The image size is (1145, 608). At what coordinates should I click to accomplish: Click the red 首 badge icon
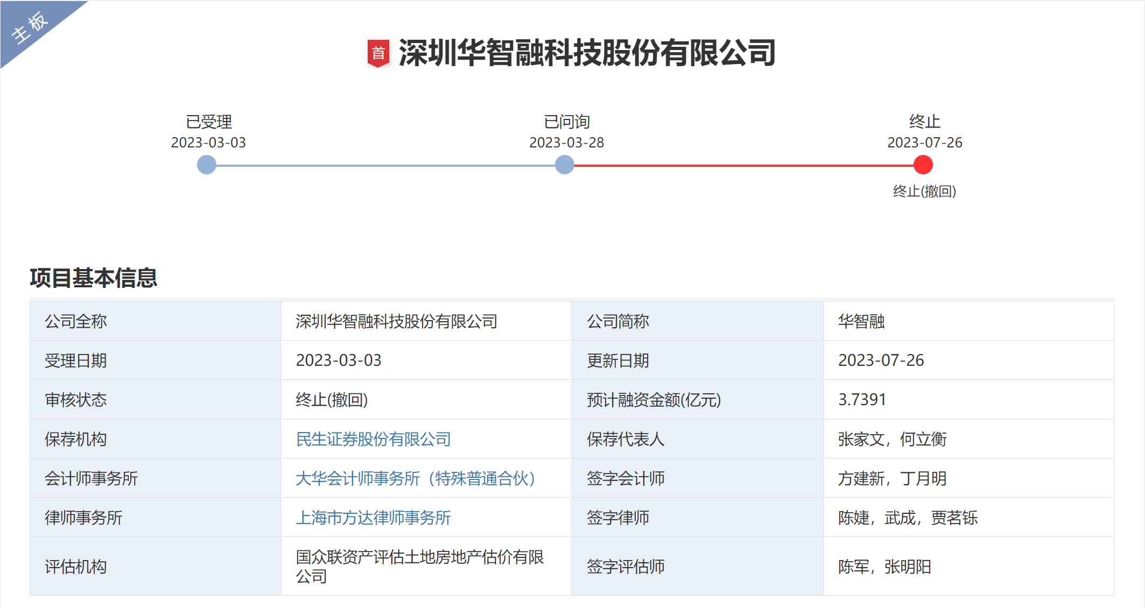pos(378,53)
